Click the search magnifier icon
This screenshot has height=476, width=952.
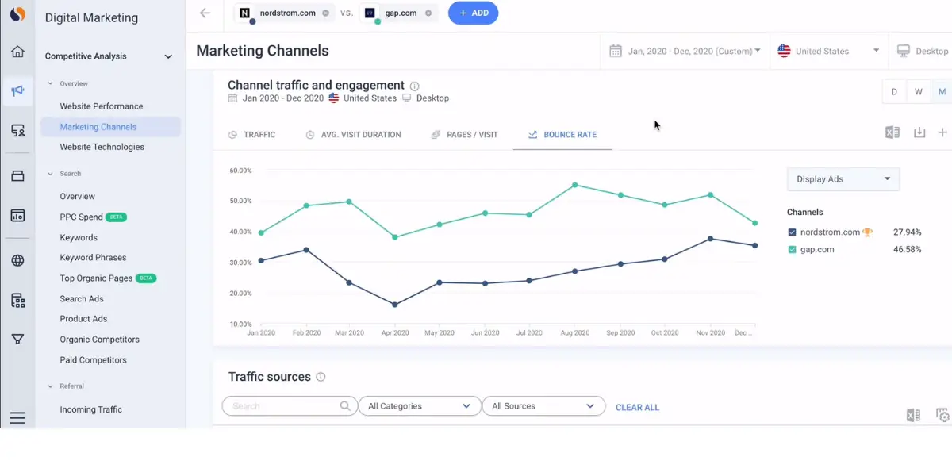tap(345, 406)
